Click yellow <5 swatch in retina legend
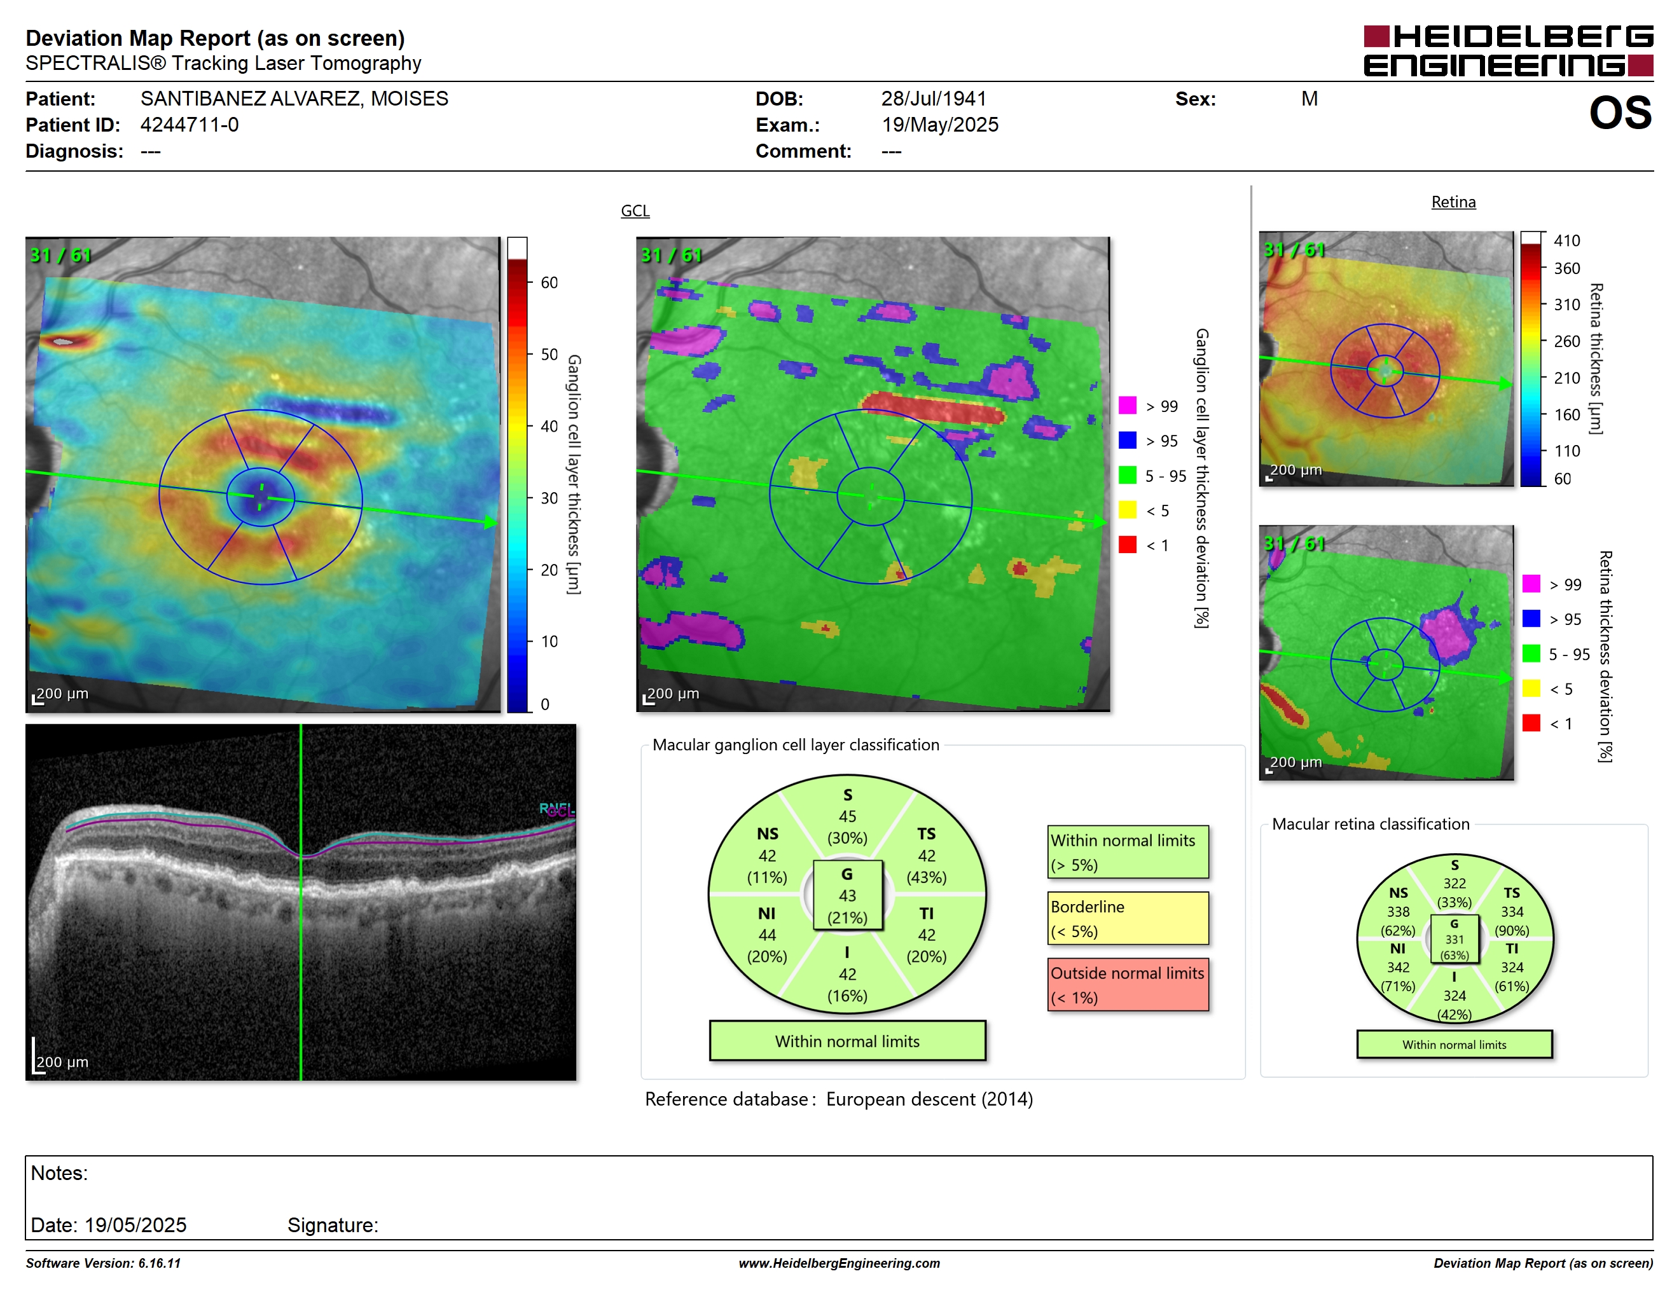Screen dimensions: 1679x1297 [x=1531, y=688]
